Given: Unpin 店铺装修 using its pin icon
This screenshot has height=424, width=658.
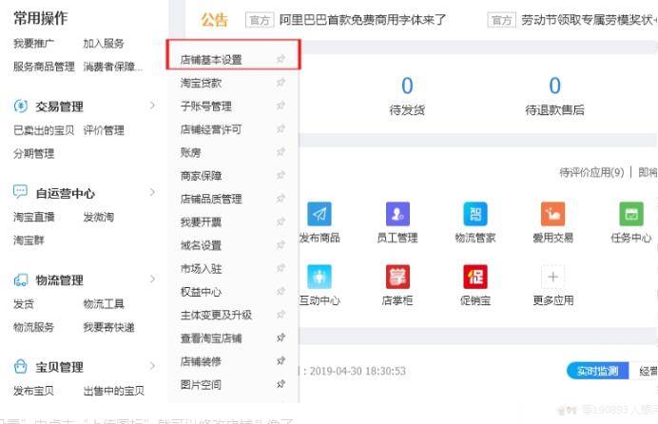Looking at the screenshot, I should pyautogui.click(x=281, y=360).
